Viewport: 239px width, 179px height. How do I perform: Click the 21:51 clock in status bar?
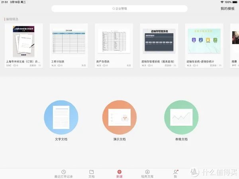[x=4, y=2]
